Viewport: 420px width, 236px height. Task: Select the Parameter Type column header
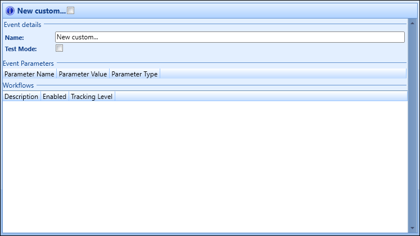pyautogui.click(x=134, y=74)
